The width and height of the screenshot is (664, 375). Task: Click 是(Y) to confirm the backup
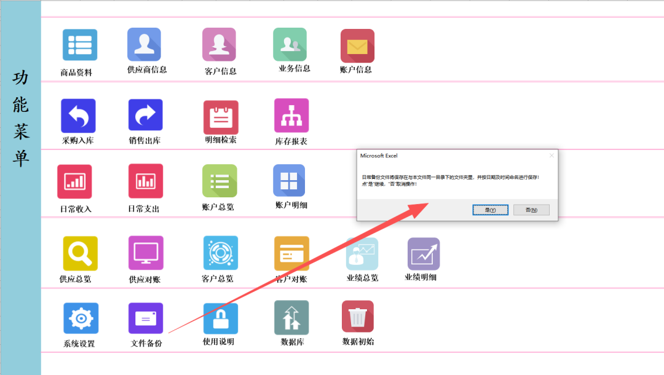click(490, 210)
